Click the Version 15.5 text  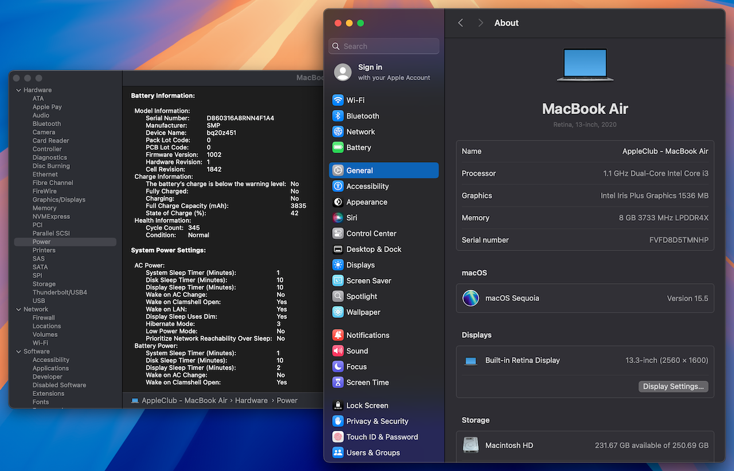click(688, 299)
